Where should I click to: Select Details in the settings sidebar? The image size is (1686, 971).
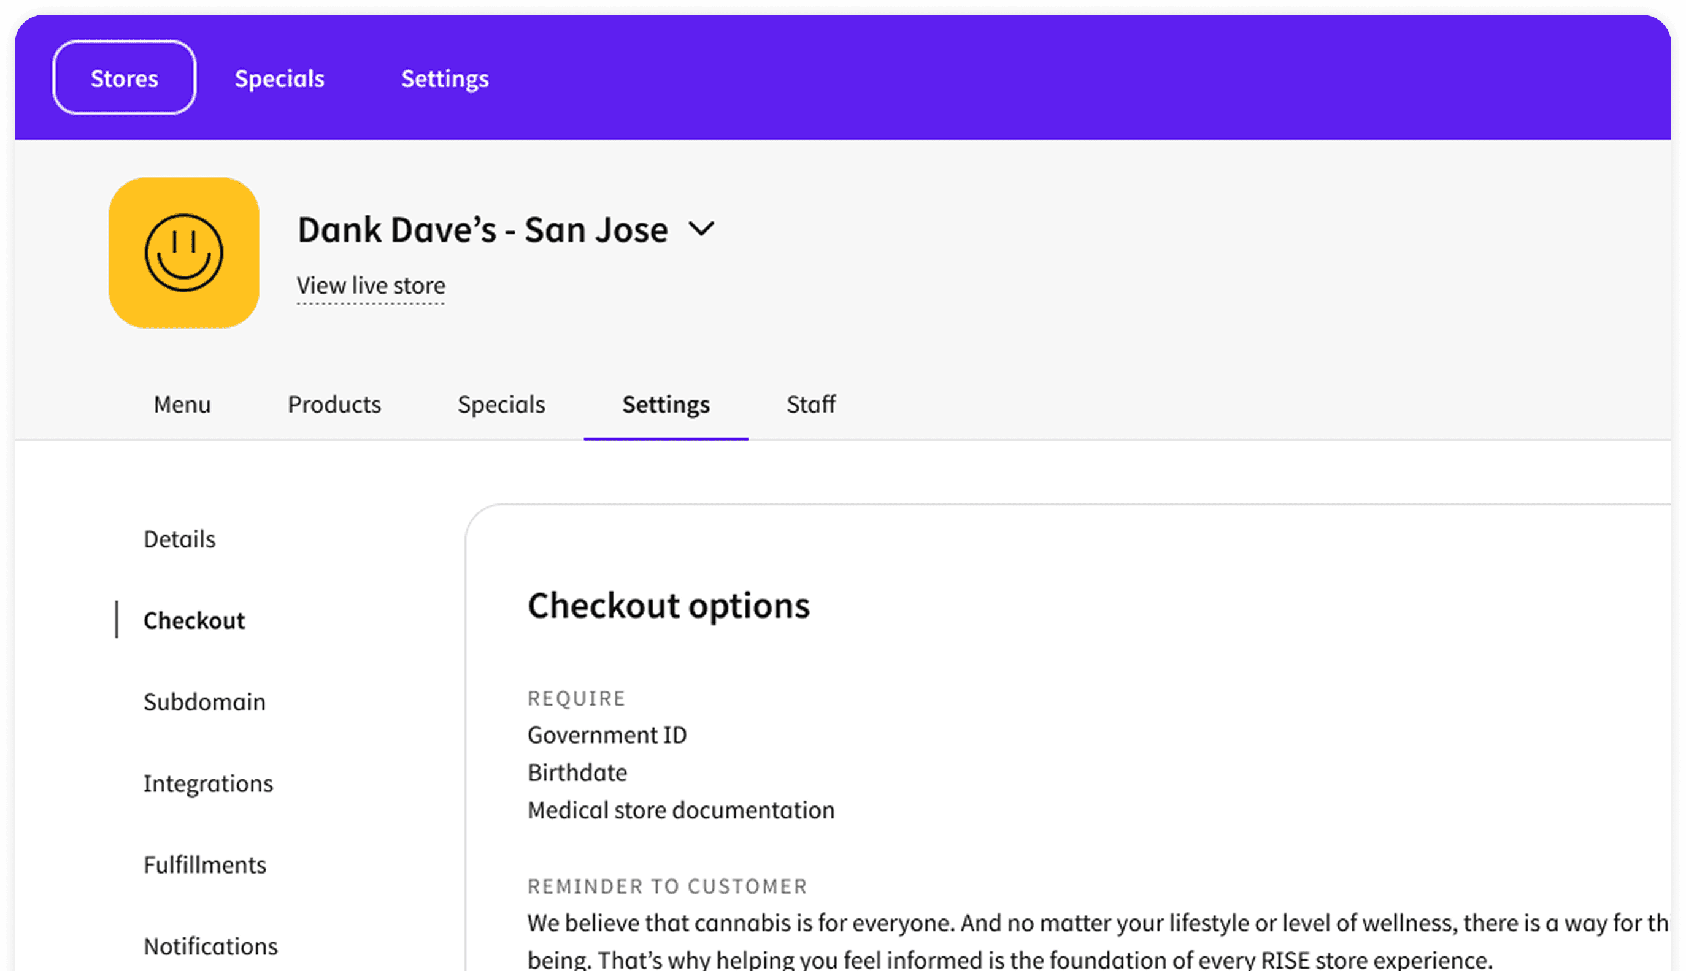(180, 539)
